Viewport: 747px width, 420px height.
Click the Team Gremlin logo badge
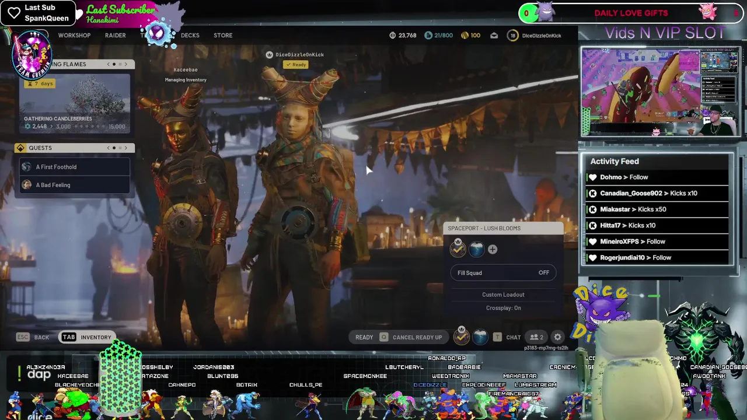32,56
